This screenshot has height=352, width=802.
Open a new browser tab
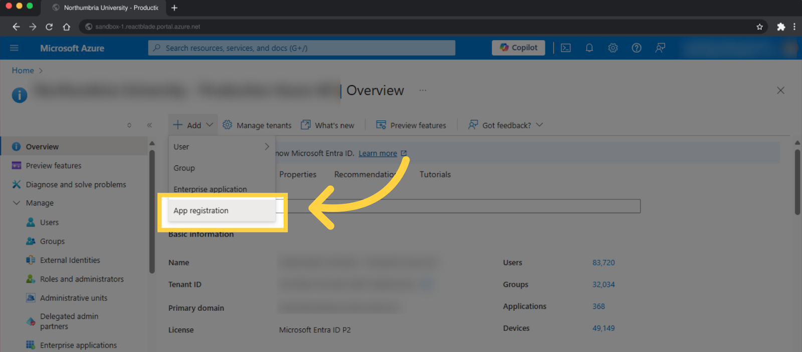point(174,8)
